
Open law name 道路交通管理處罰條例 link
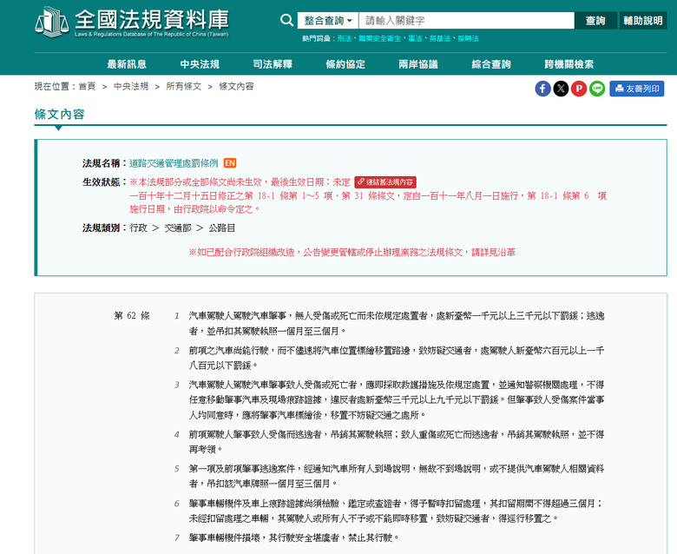(174, 163)
